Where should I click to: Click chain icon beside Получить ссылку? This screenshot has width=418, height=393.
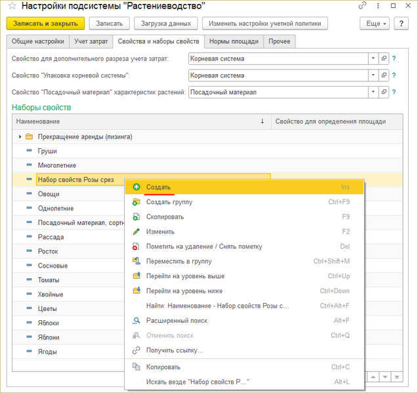(x=136, y=350)
